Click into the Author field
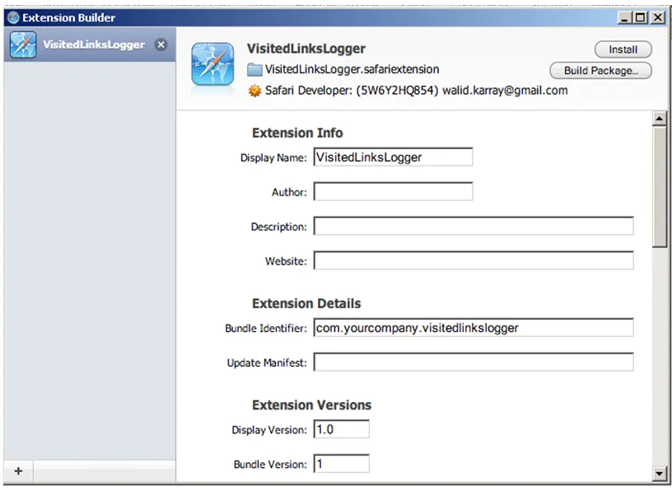Screen dimensions: 672x491 tap(393, 192)
